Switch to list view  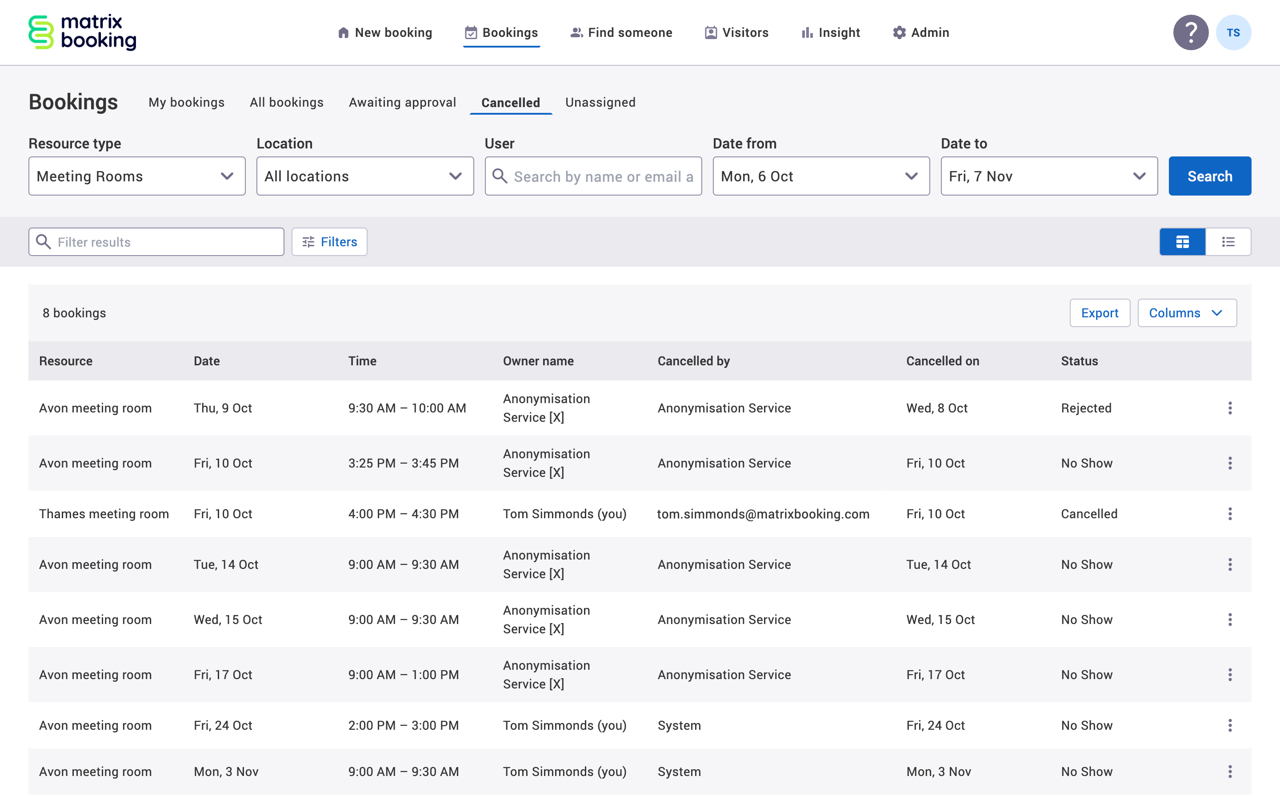pyautogui.click(x=1228, y=241)
